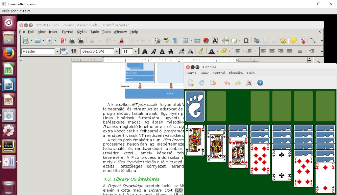Get a hint in Klondike
337x195 pixels.
coord(249,83)
